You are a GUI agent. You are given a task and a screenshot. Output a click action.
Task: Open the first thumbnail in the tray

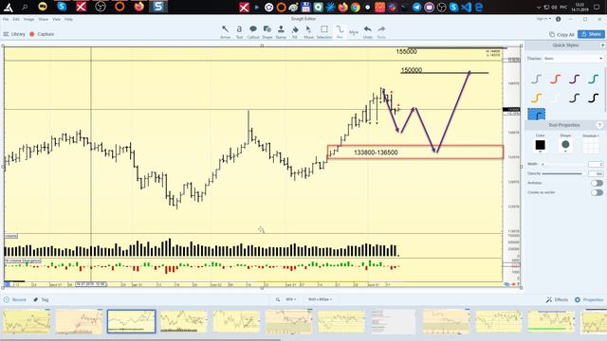click(x=27, y=321)
